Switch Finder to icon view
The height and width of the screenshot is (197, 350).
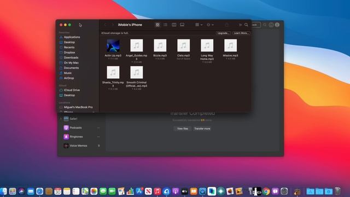157,25
